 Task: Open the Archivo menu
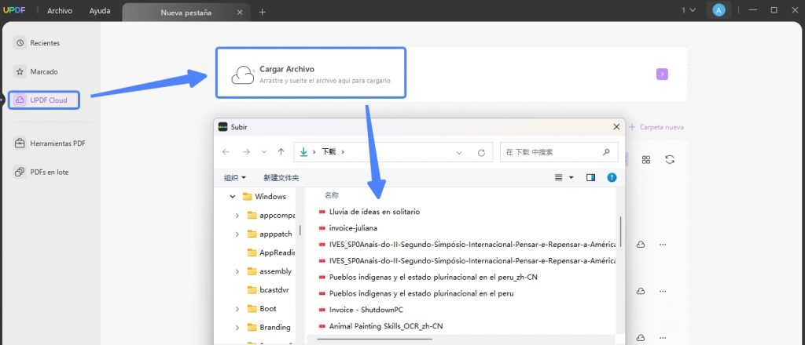[60, 11]
